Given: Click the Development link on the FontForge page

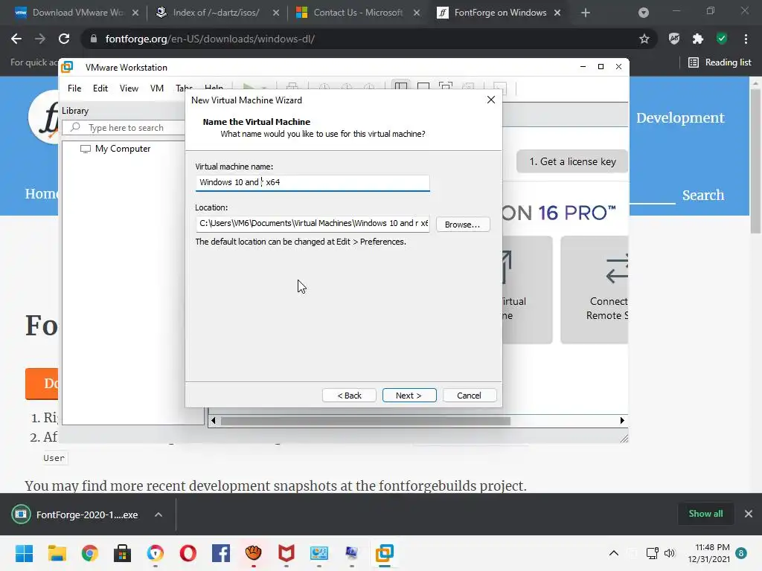Looking at the screenshot, I should click(680, 118).
